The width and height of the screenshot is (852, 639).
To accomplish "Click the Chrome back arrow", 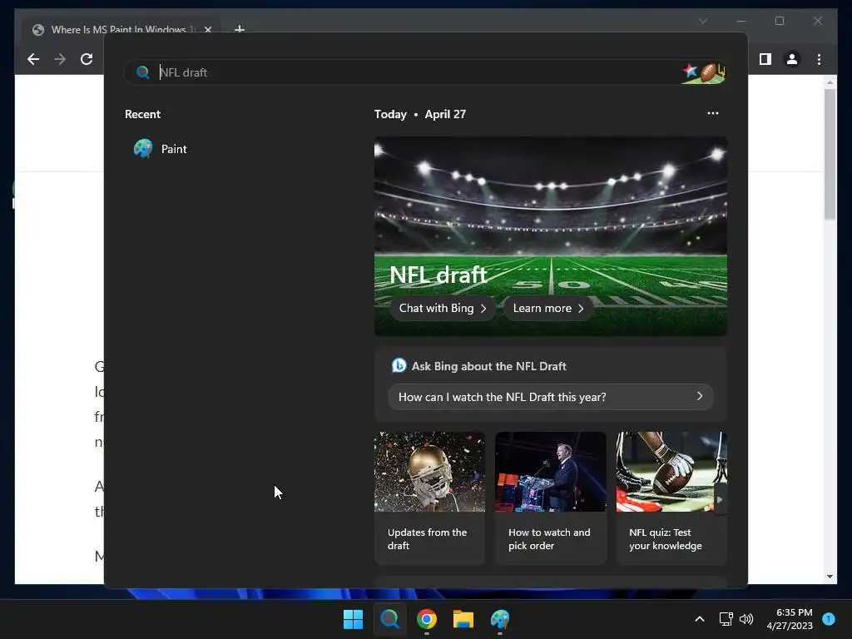I will pos(33,59).
